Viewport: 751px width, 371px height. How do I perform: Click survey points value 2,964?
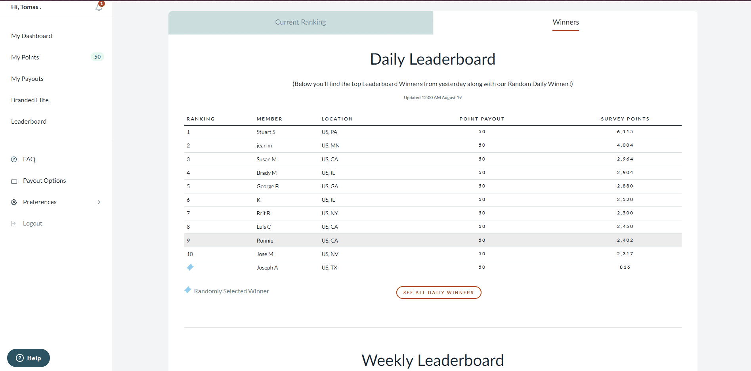(625, 159)
